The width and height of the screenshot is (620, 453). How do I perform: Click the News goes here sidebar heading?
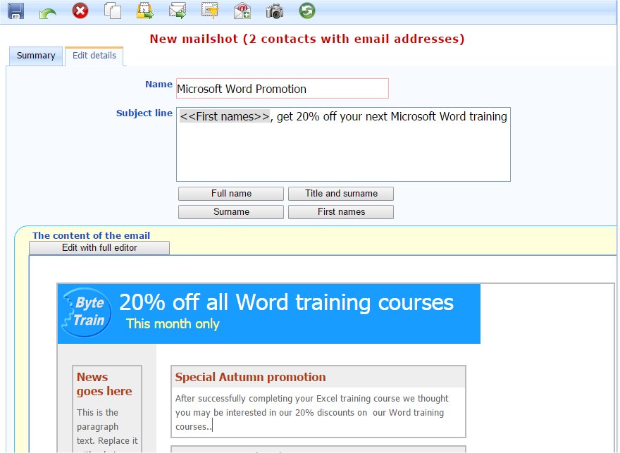coord(104,384)
